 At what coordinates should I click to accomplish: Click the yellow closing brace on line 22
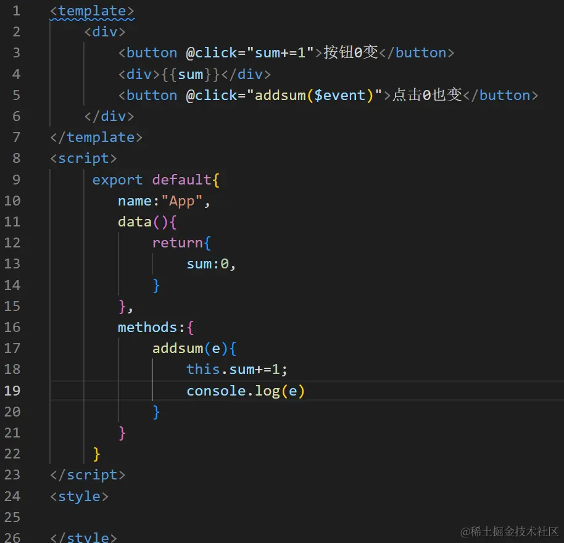96,454
